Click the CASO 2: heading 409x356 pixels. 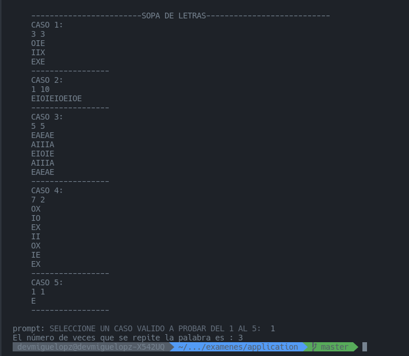coord(47,80)
